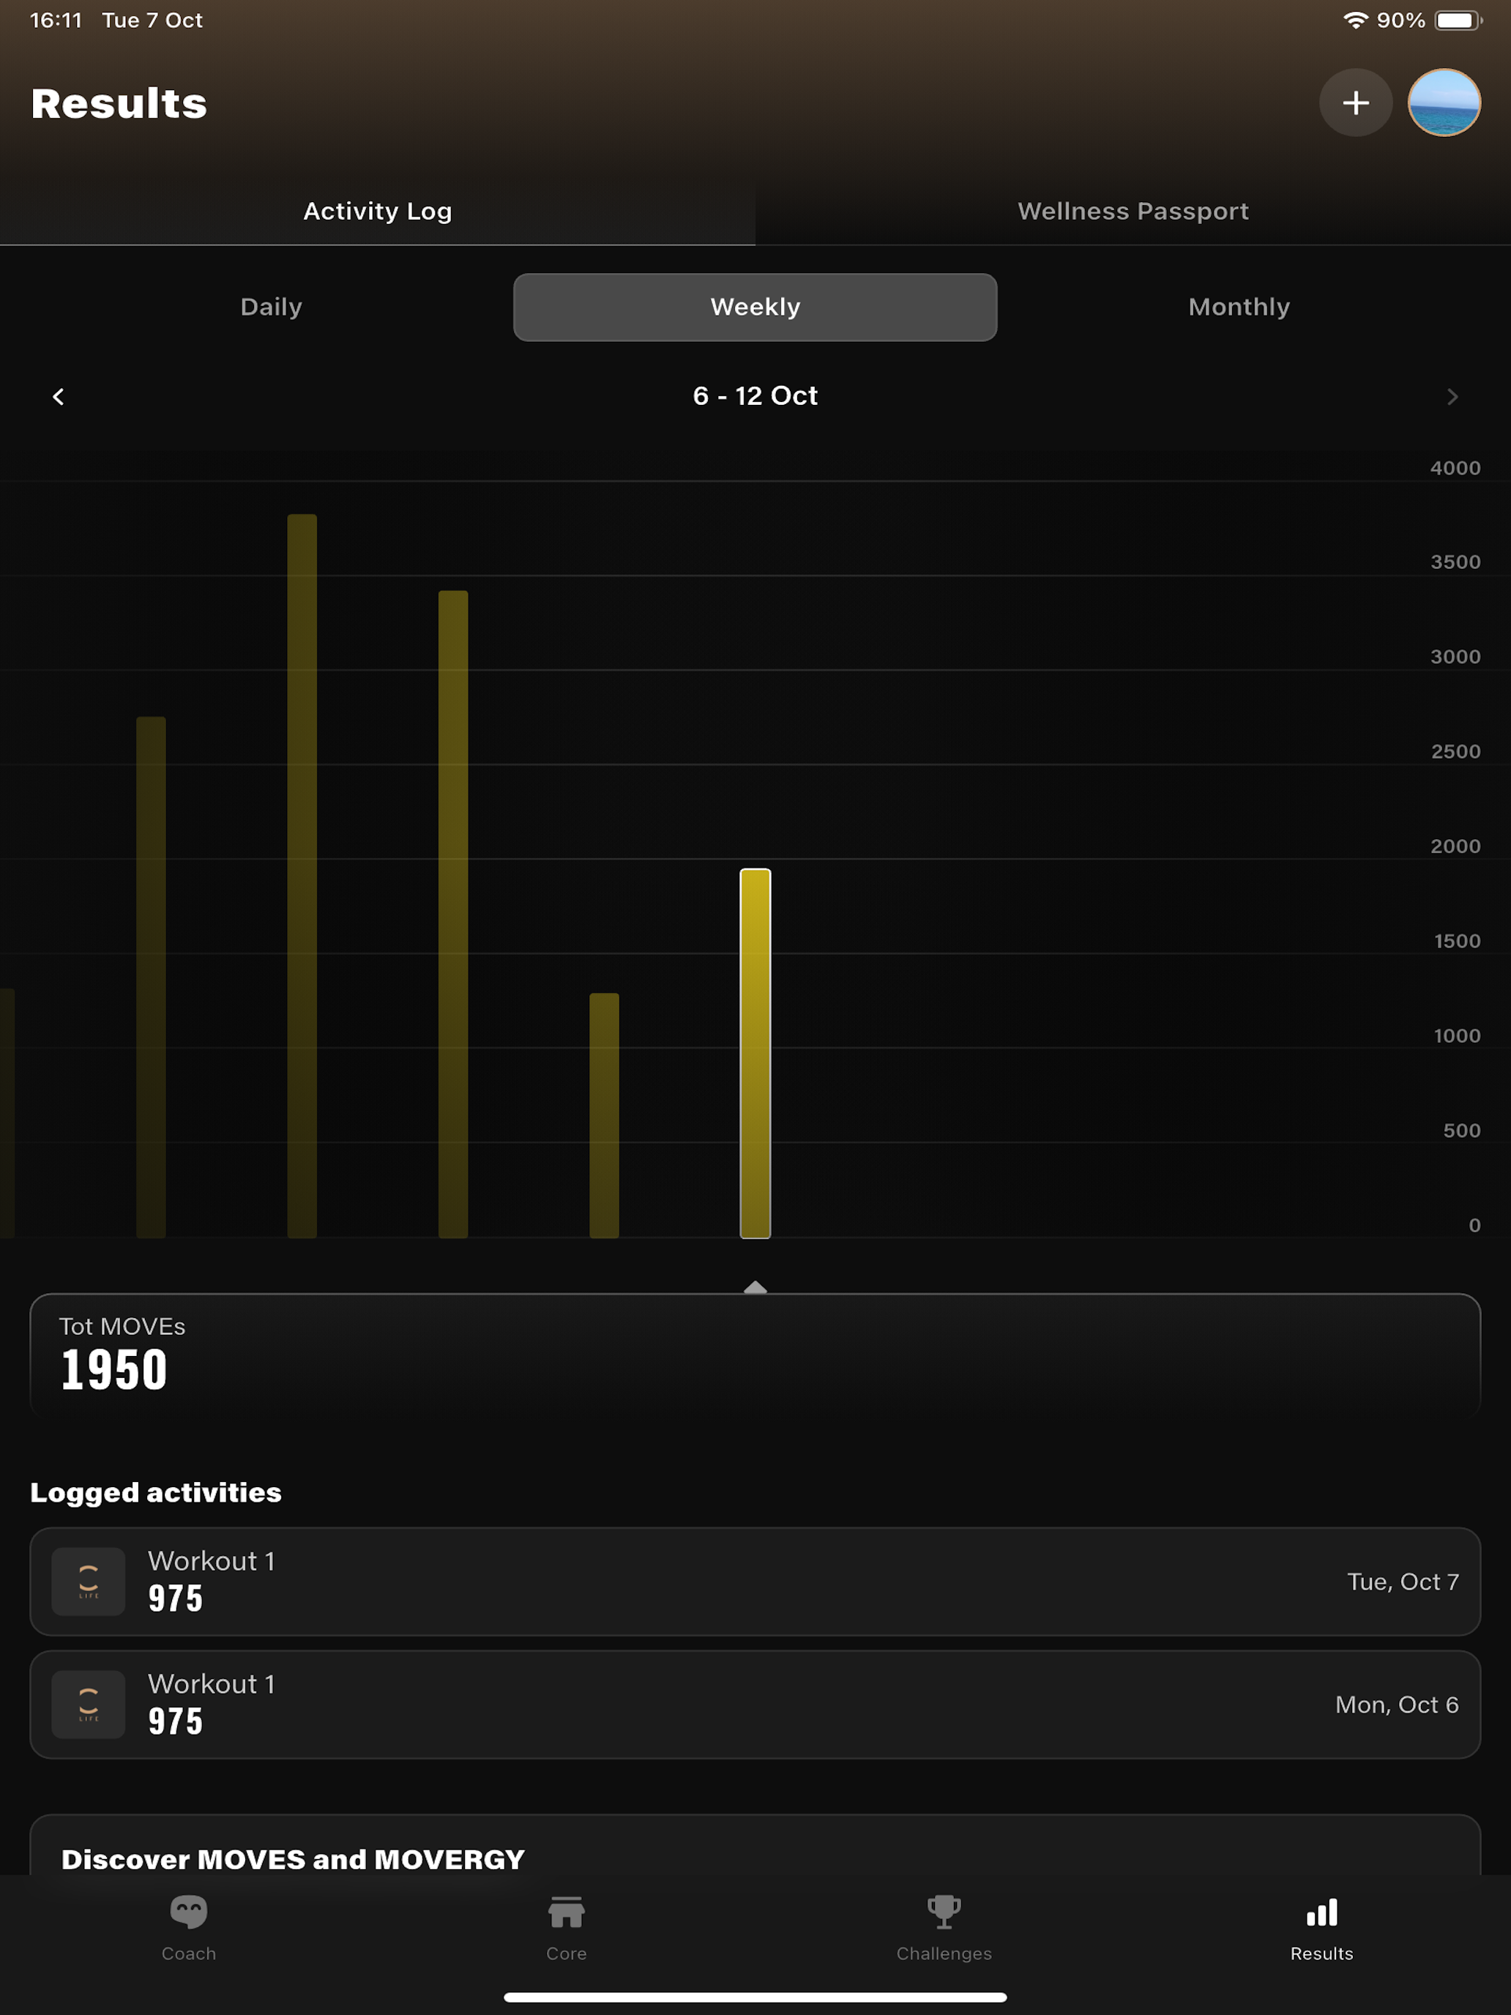Click the workout icon for Mon, Oct 6
Viewport: 1511px width, 2015px height.
click(89, 1705)
